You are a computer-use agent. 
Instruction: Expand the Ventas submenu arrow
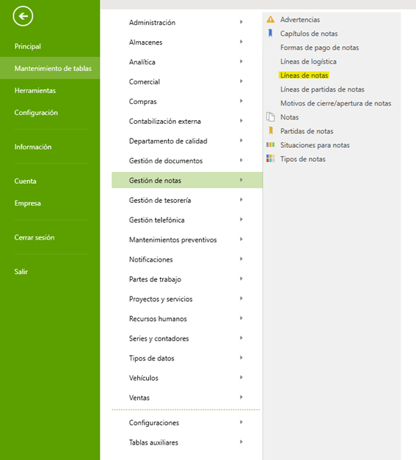coord(241,397)
